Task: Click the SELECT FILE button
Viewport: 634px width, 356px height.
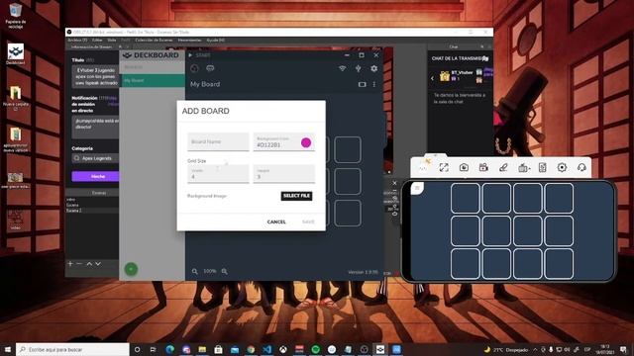Action: click(x=296, y=196)
